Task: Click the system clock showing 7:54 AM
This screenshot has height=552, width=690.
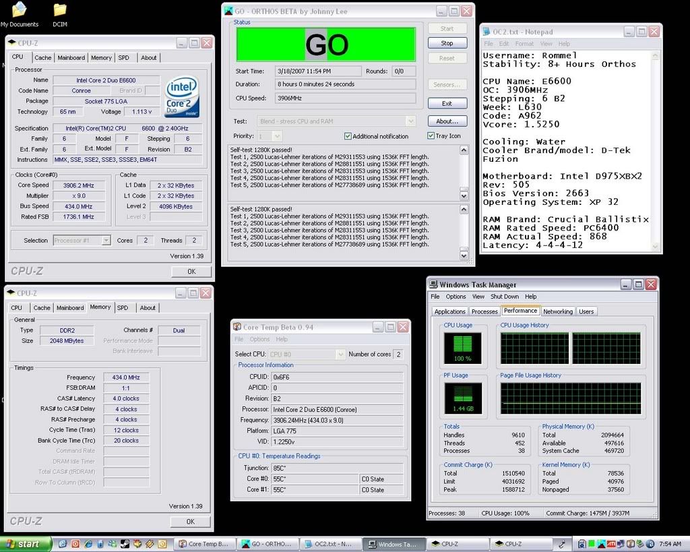Action: [670, 544]
